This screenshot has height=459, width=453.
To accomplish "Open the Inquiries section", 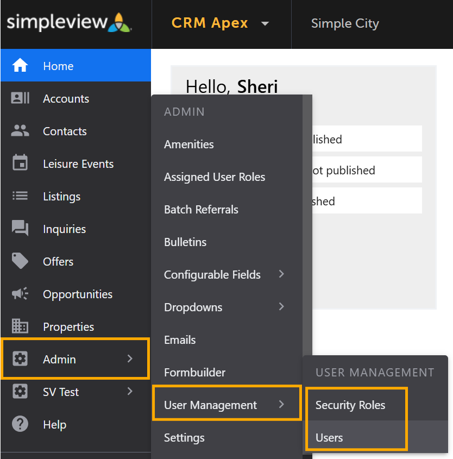I will point(75,228).
